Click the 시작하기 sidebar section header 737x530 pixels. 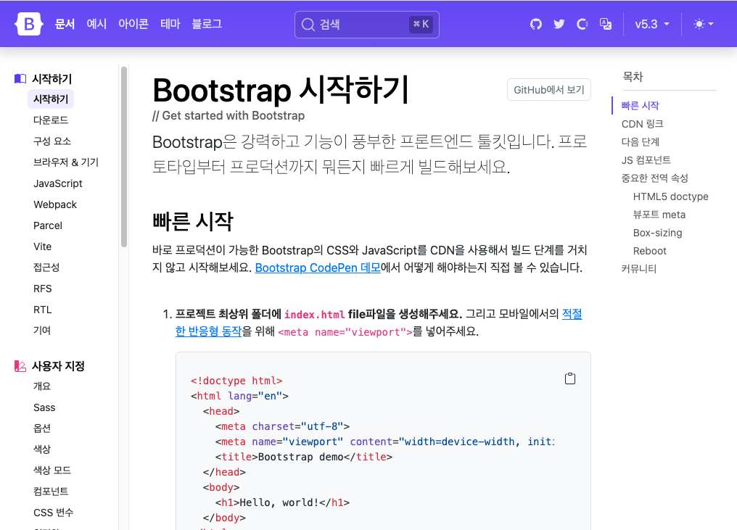pyautogui.click(x=52, y=78)
